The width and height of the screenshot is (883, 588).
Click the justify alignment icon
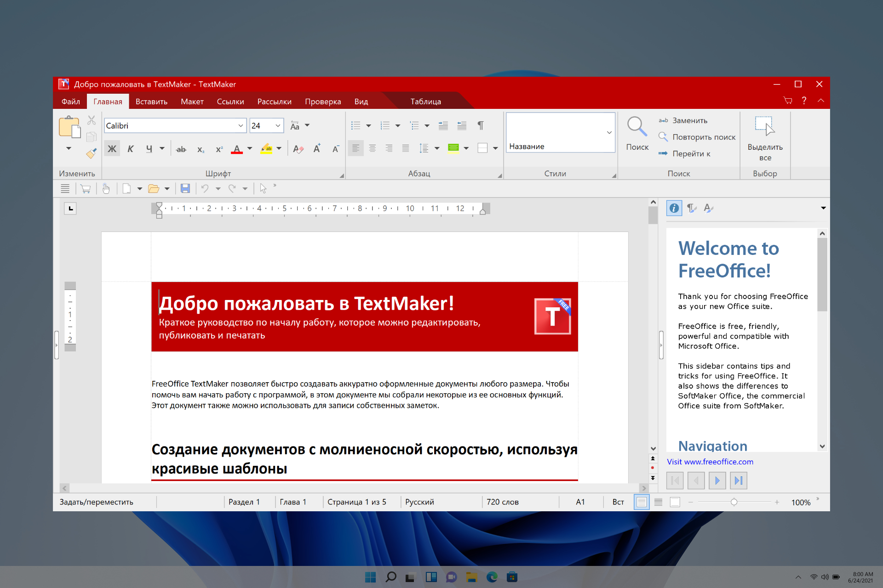pyautogui.click(x=405, y=148)
